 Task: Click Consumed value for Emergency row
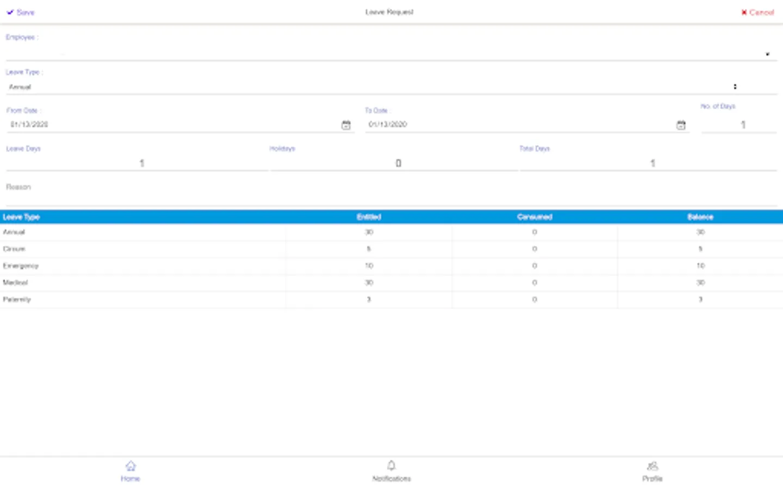tap(535, 266)
